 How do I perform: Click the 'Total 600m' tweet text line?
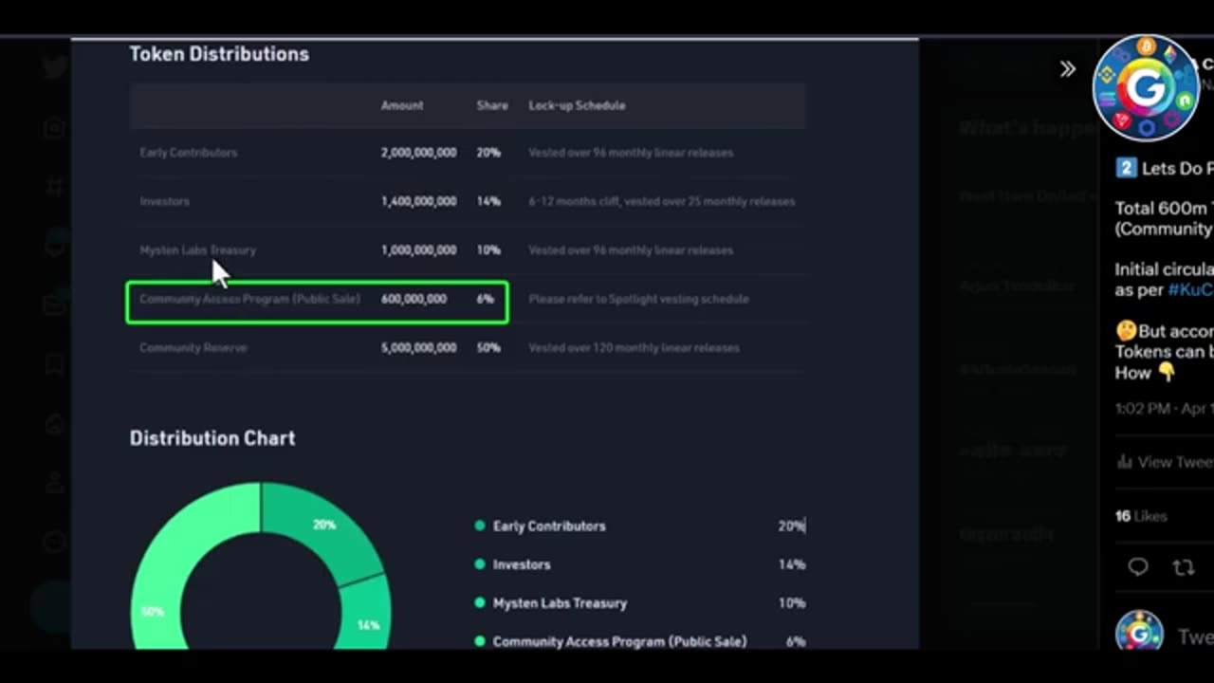[x=1165, y=209]
